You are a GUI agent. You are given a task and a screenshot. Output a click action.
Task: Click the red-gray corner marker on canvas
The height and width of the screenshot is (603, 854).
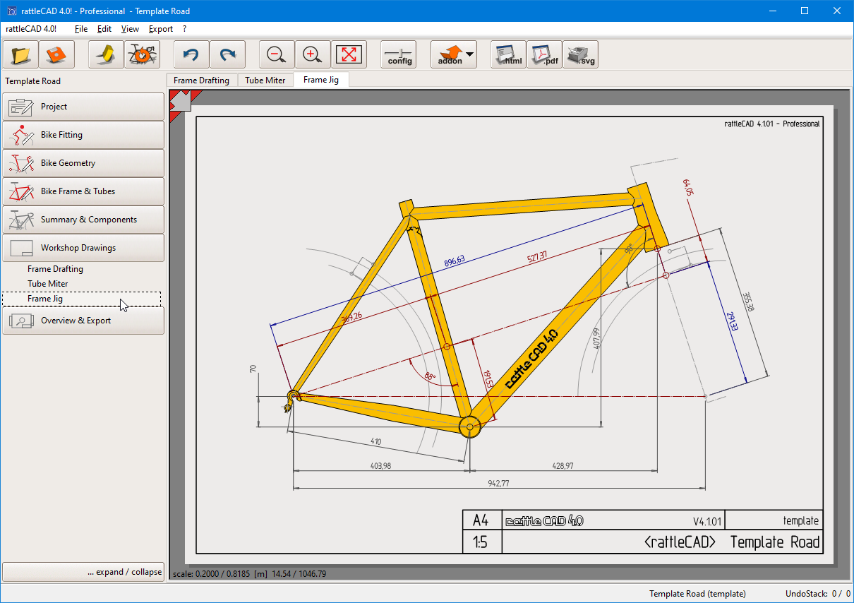(x=180, y=102)
